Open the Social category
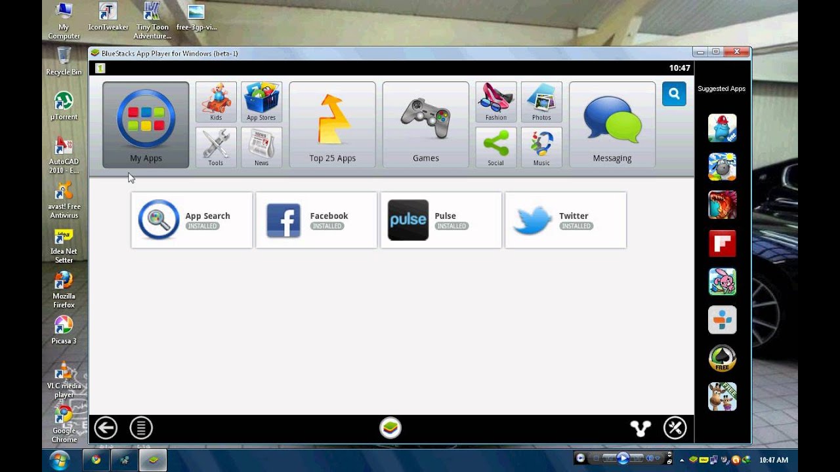This screenshot has height=472, width=840. [x=496, y=147]
